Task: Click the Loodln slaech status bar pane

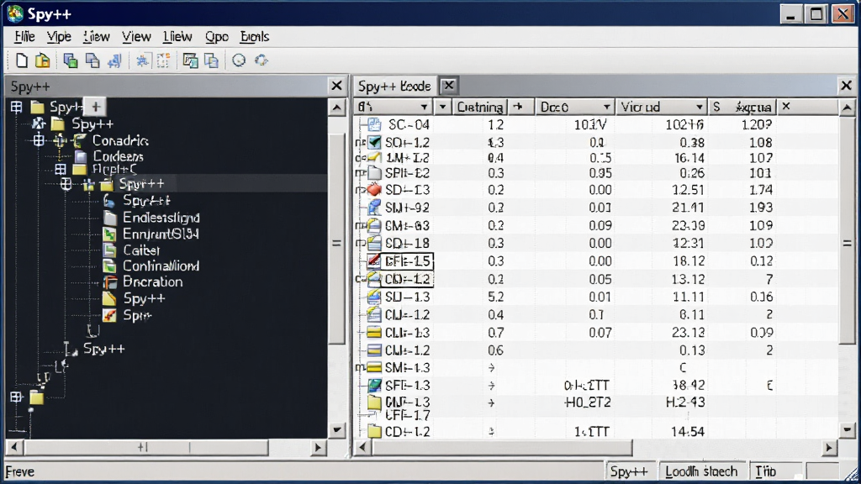Action: (x=701, y=471)
